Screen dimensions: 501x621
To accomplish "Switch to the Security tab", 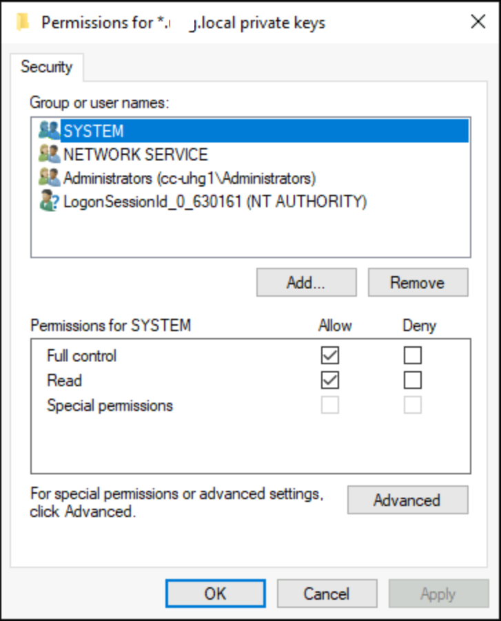I will coord(46,67).
